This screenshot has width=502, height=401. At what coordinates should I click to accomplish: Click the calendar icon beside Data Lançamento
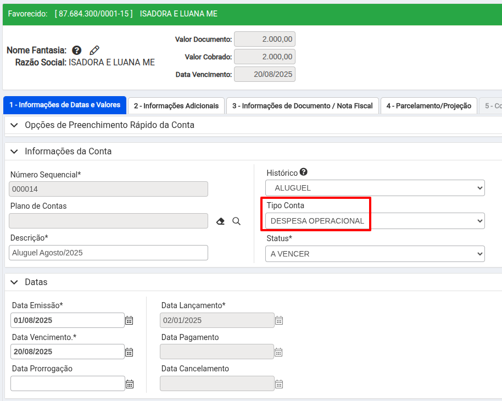[278, 320]
